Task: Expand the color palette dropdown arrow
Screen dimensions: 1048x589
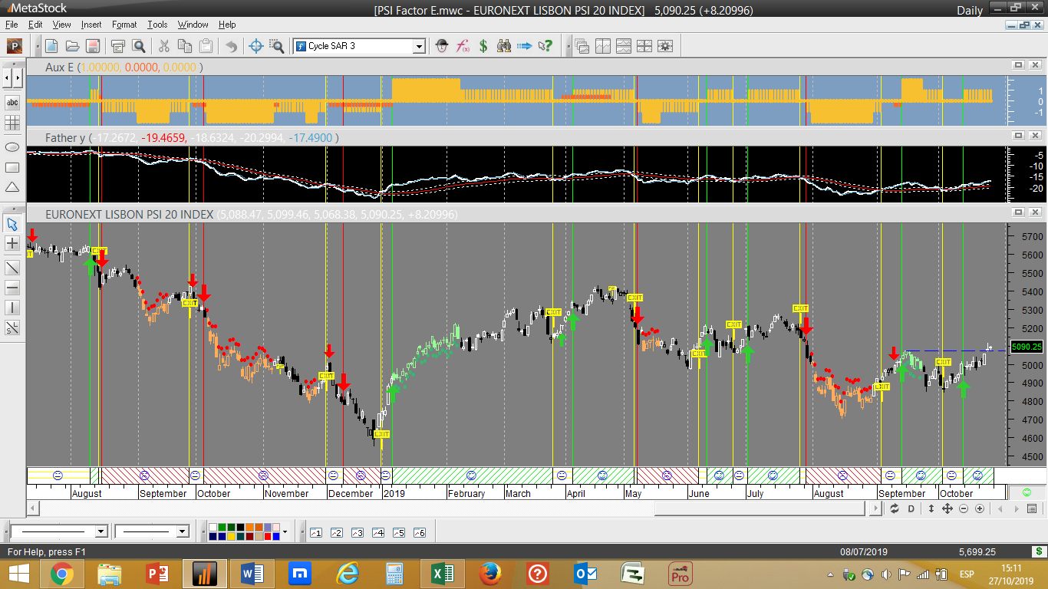Action: click(x=285, y=531)
